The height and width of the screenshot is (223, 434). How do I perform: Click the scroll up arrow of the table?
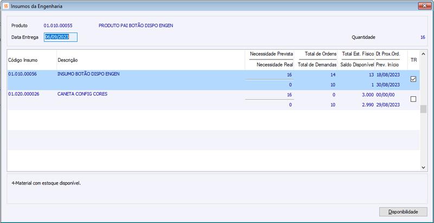423,54
